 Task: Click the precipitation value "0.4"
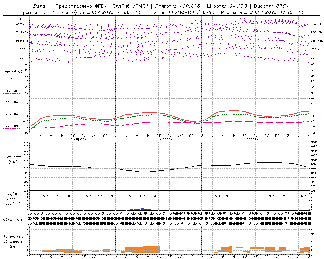153,196
